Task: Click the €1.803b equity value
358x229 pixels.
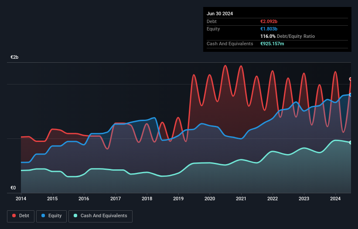Action: pos(269,29)
